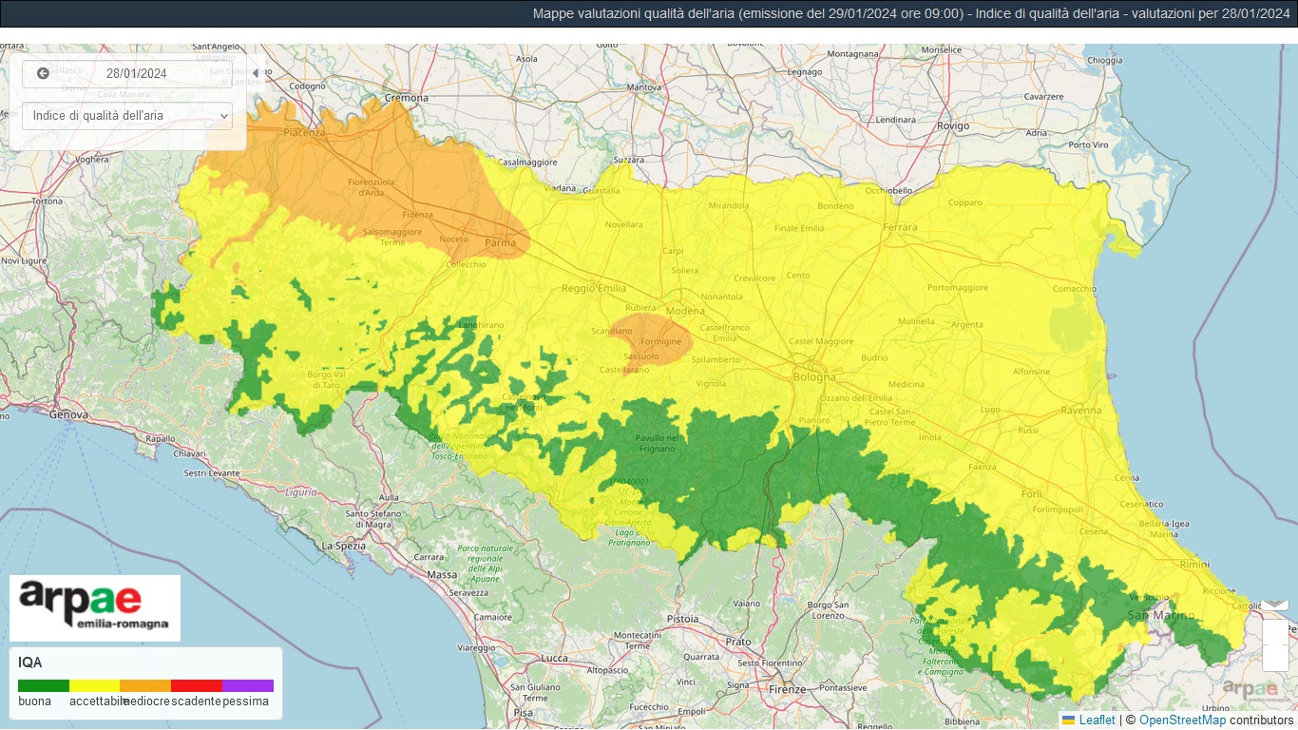The height and width of the screenshot is (730, 1298).
Task: Click the yellow accettabile legend swatch
Action: pyautogui.click(x=94, y=685)
